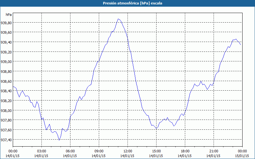Click the 06:00 time axis label
This screenshot has width=255, height=159.
[70, 151]
